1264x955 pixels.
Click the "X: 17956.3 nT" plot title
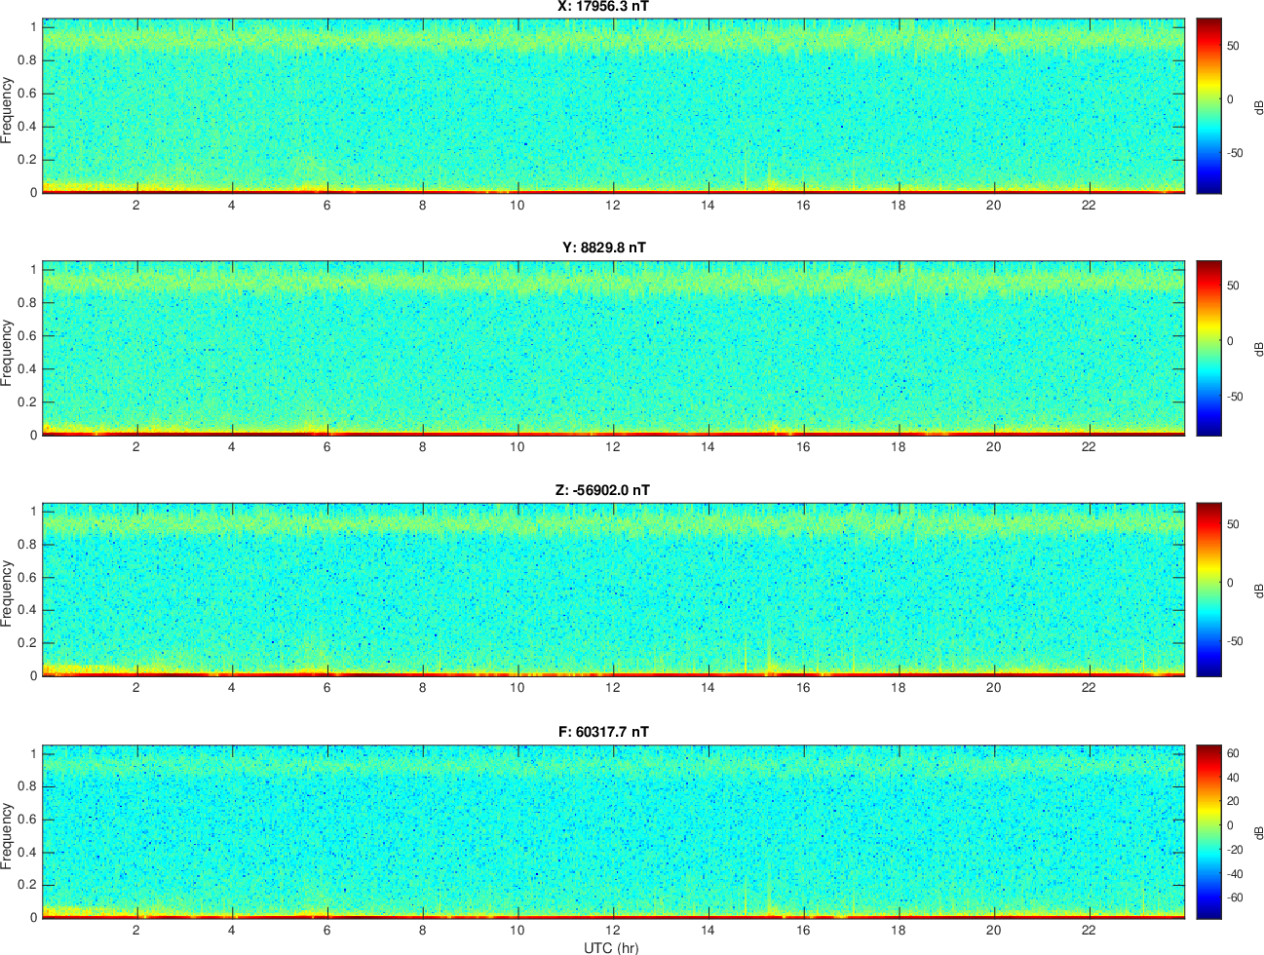(x=603, y=7)
